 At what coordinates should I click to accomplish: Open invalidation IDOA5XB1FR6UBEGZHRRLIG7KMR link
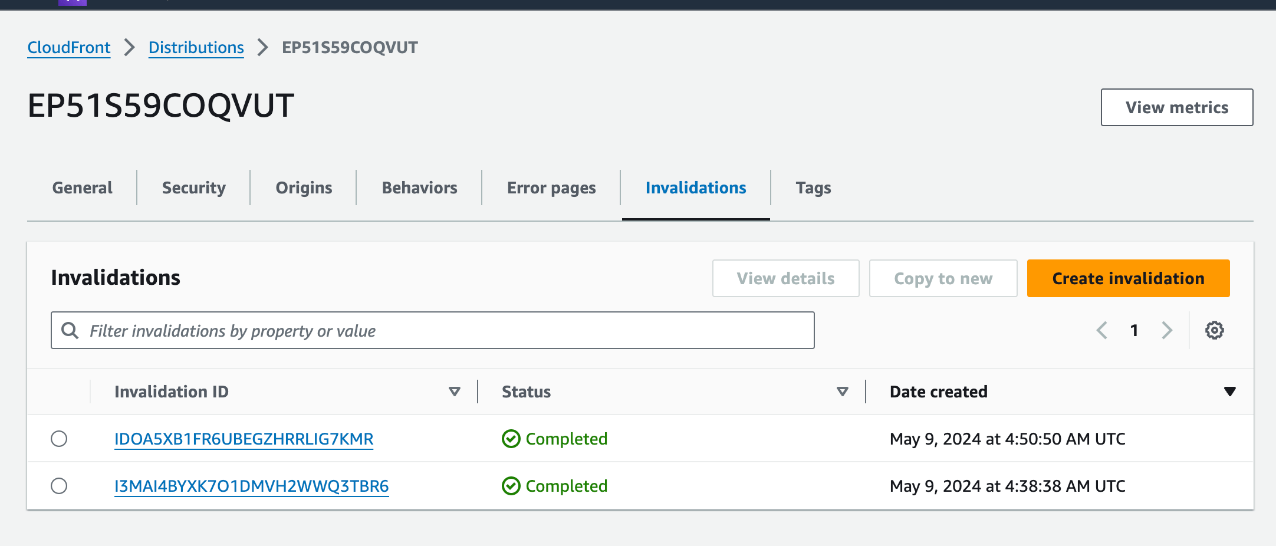point(244,439)
